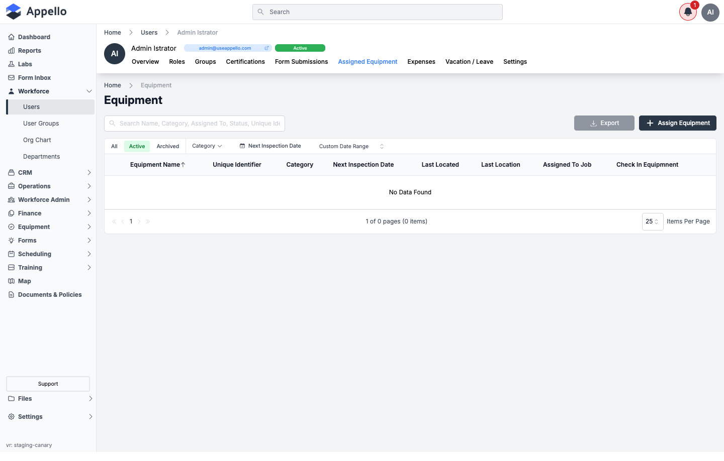Change the 25 items per page selector
The width and height of the screenshot is (724, 461).
click(x=653, y=221)
